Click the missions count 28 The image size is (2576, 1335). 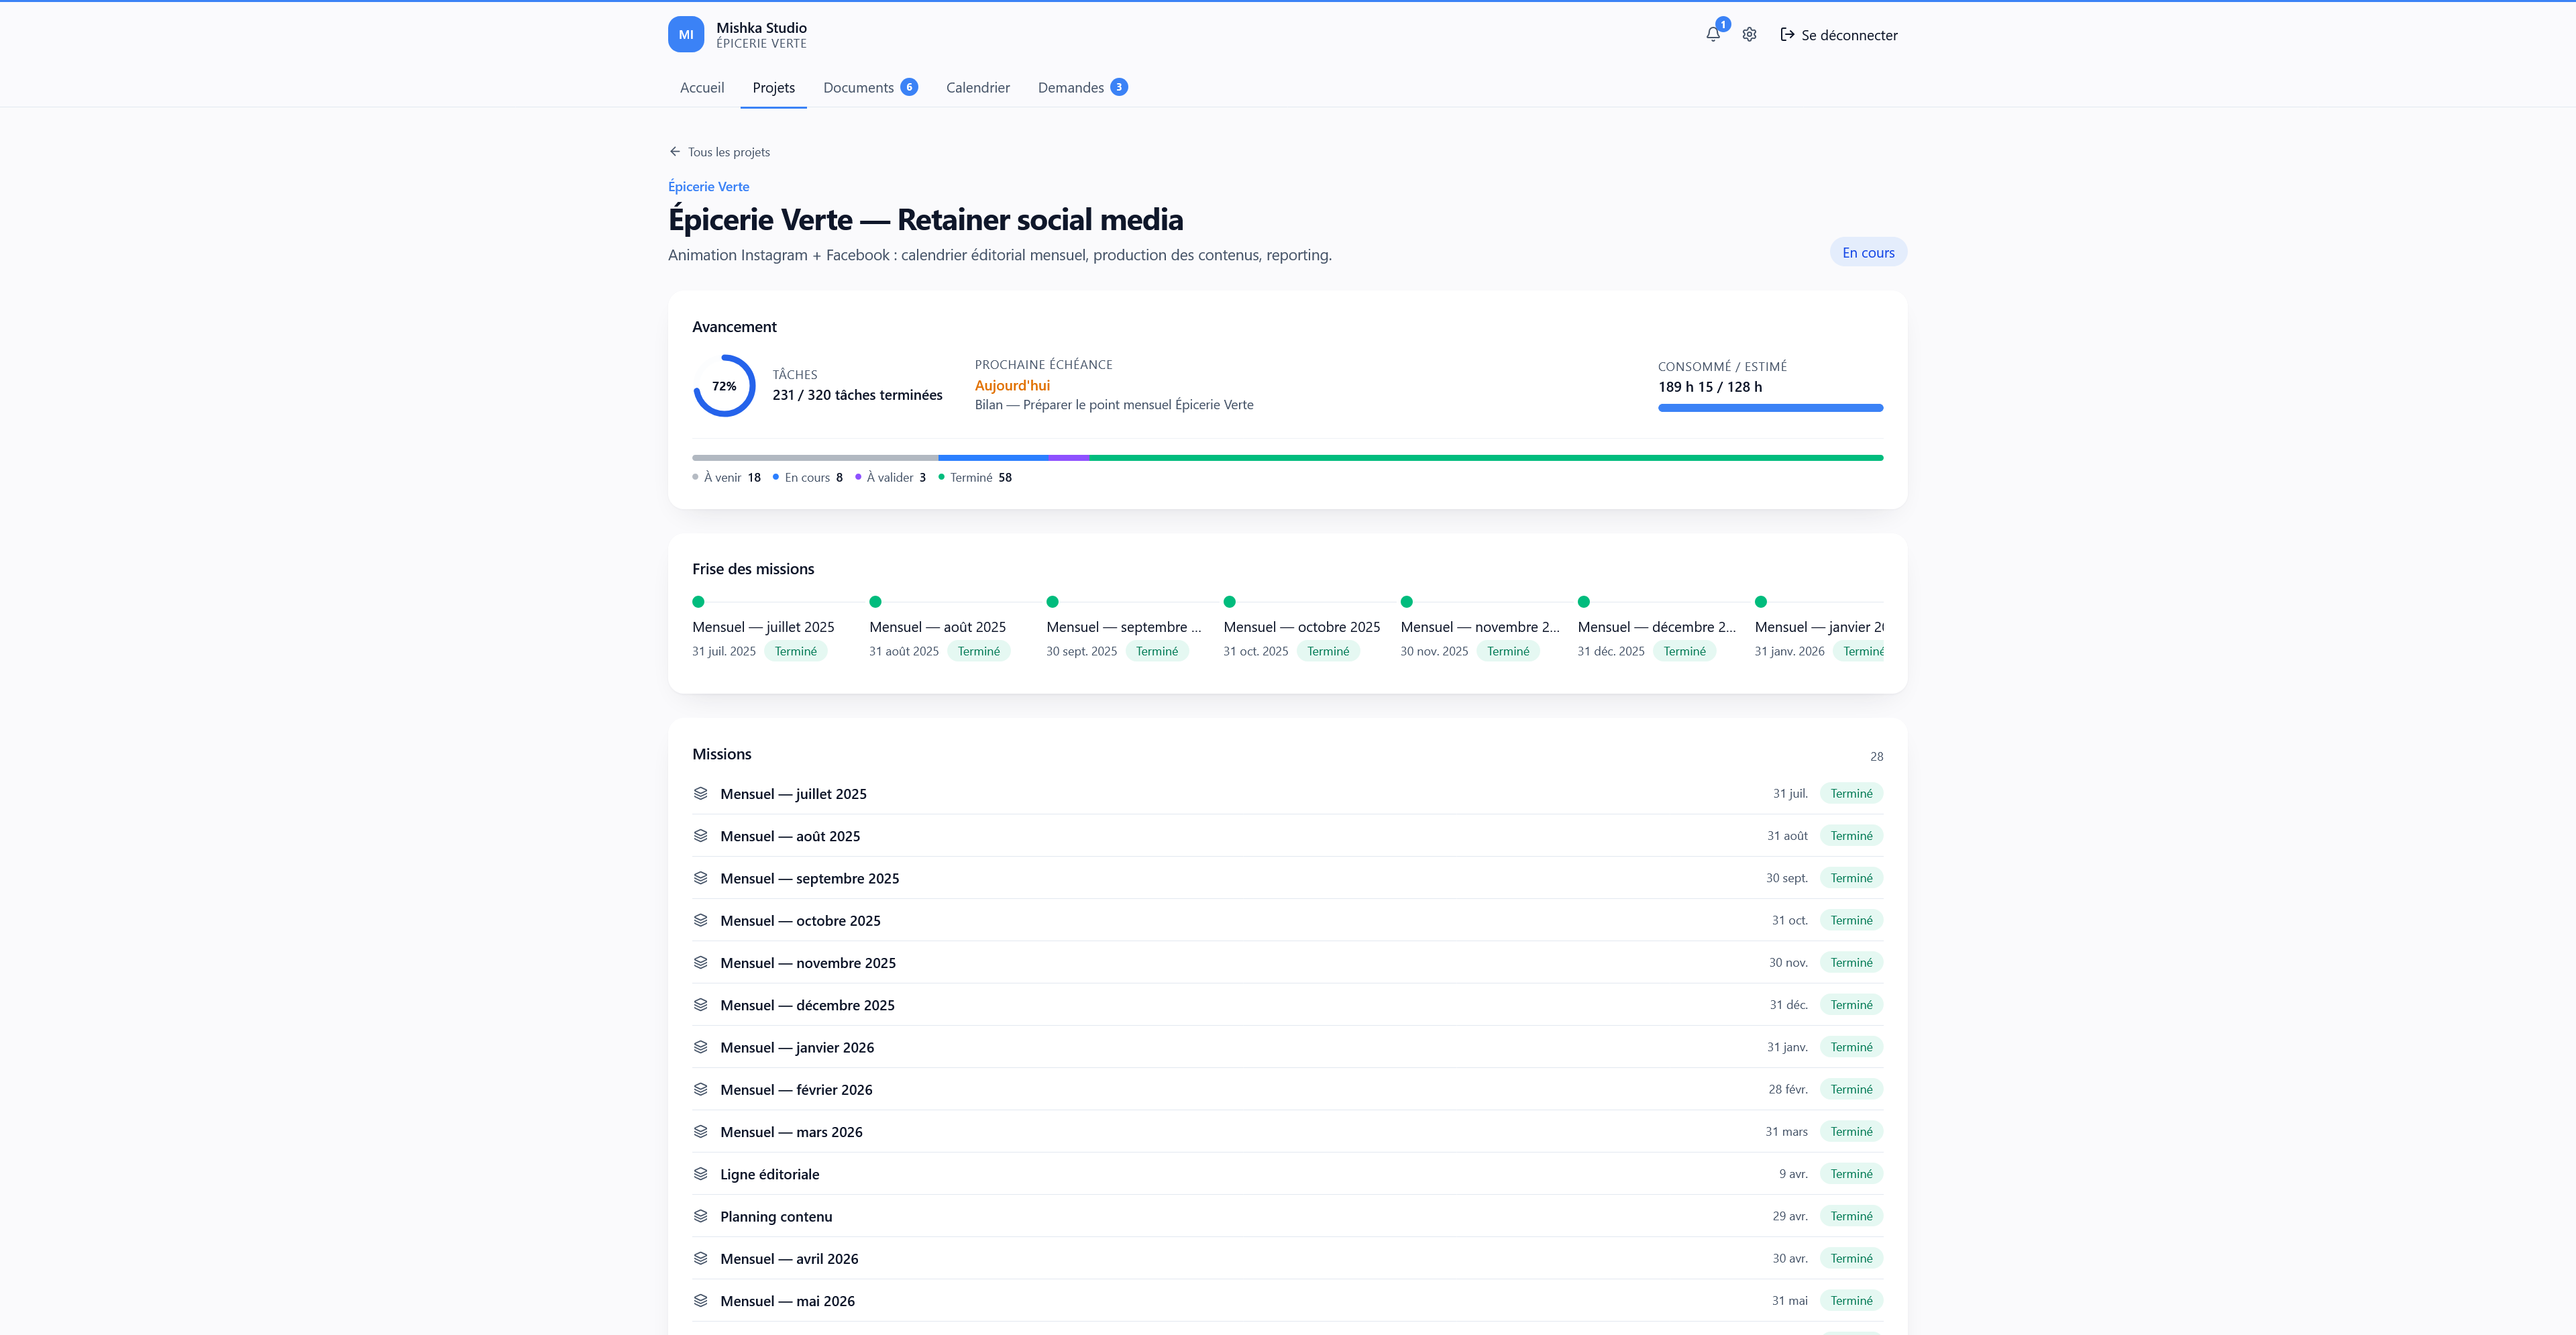1876,756
